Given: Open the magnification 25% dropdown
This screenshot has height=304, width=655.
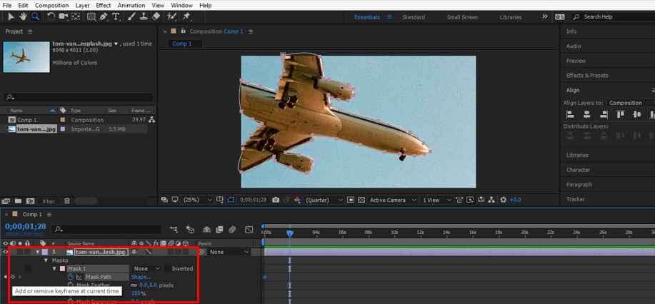Looking at the screenshot, I should [198, 200].
